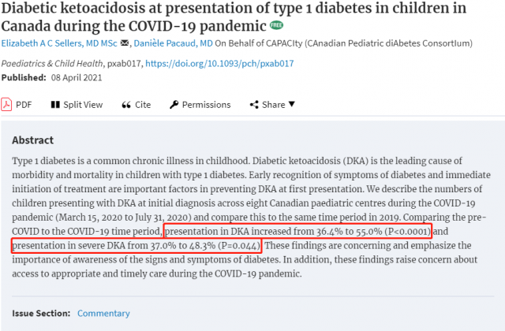
Task: Click the article title text
Action: (x=234, y=17)
